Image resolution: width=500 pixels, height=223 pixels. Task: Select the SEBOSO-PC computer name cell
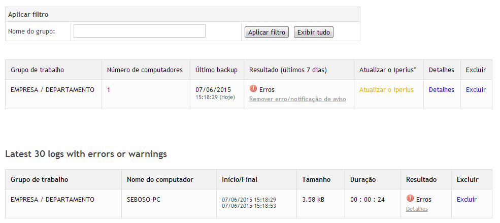[x=144, y=200]
